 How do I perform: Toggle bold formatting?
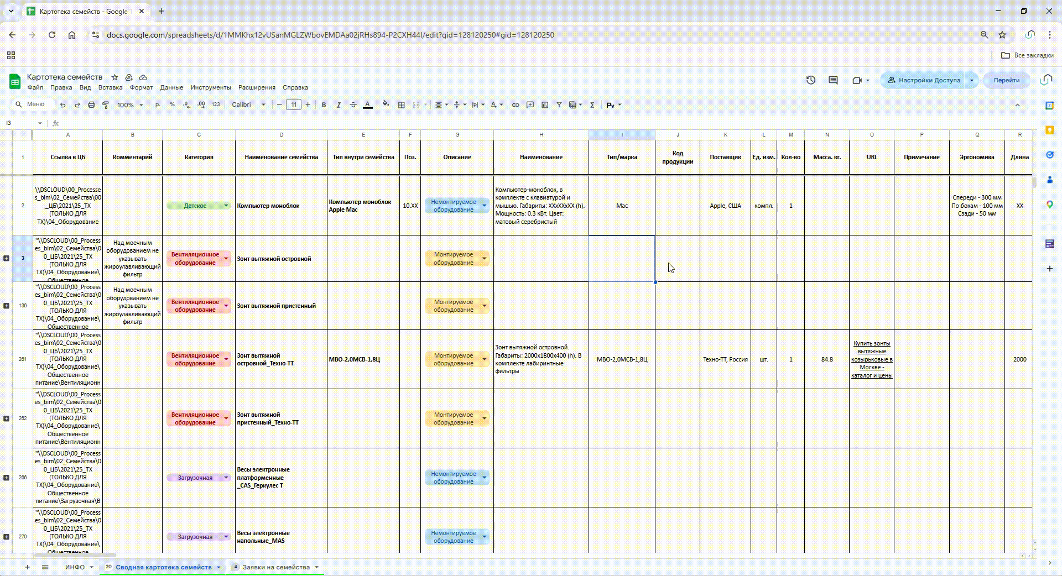(x=324, y=105)
